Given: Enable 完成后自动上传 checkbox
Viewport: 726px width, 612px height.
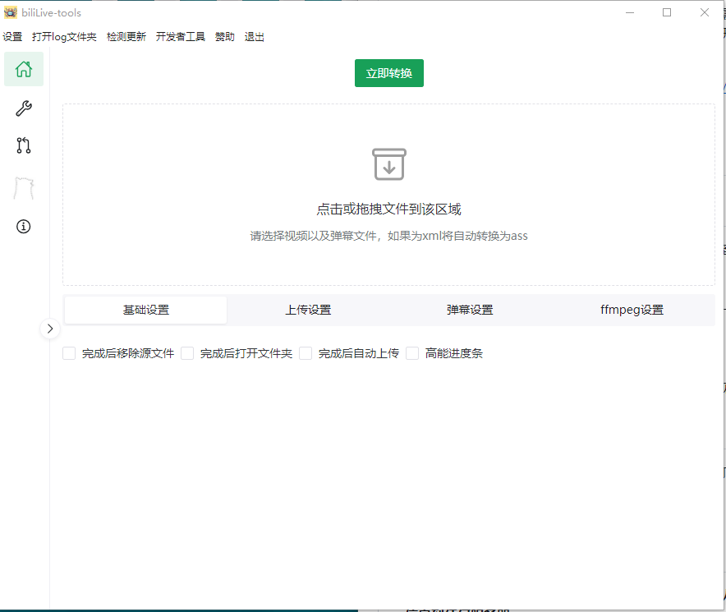Looking at the screenshot, I should pyautogui.click(x=305, y=353).
